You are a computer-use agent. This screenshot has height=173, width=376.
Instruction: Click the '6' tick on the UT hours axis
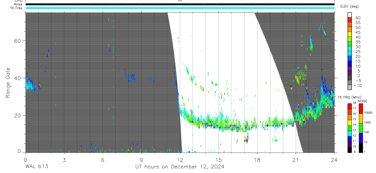(103, 160)
